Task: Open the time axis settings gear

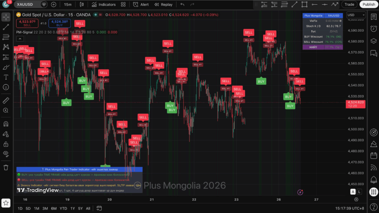Action: coord(356,199)
